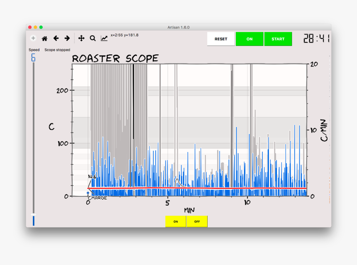
Task: Reset graph view with Home icon
Action: point(44,38)
